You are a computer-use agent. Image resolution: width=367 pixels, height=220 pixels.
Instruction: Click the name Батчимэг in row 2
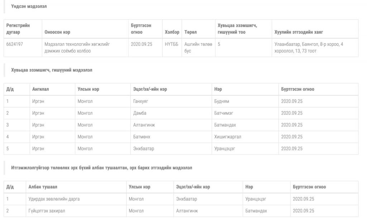[224, 113]
